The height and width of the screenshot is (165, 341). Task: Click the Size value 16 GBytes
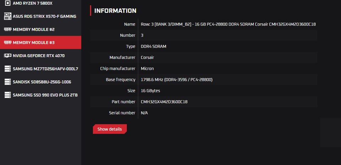(151, 91)
